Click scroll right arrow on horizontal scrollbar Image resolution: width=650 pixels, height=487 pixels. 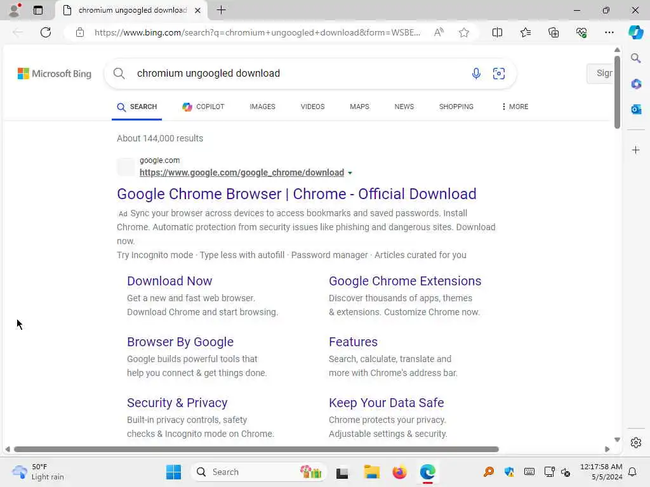point(607,450)
